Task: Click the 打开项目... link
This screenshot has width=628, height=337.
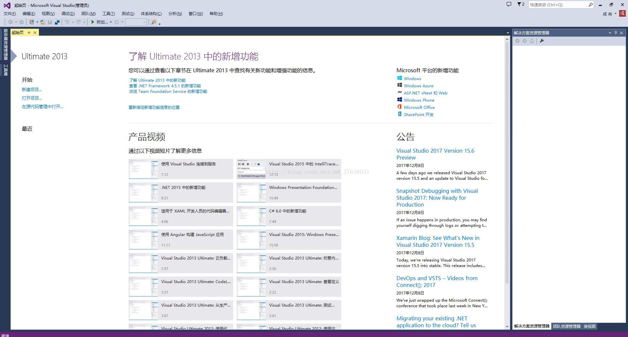Action: (x=32, y=98)
